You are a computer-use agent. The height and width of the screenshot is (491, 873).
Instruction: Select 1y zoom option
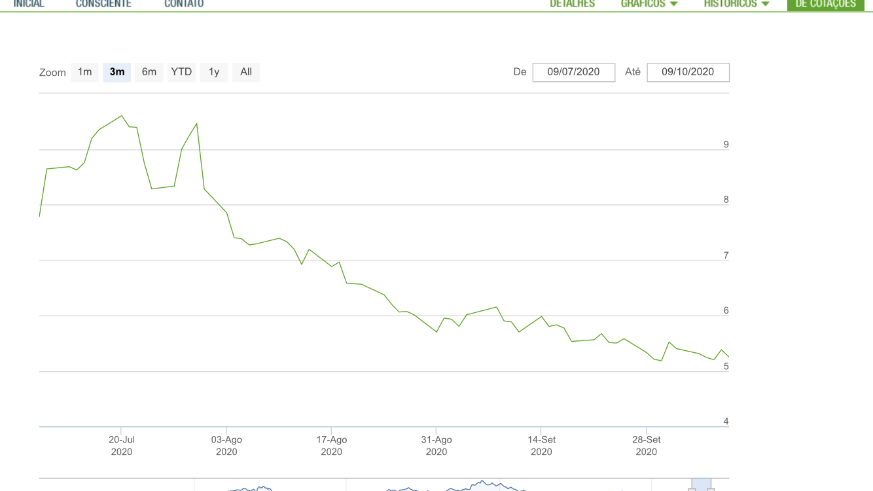click(214, 72)
